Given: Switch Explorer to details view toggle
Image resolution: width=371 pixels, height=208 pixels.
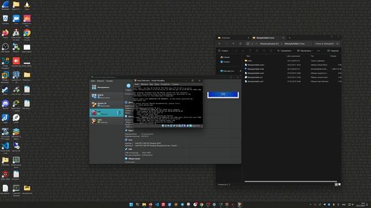Looking at the screenshot, I should click(x=336, y=184).
